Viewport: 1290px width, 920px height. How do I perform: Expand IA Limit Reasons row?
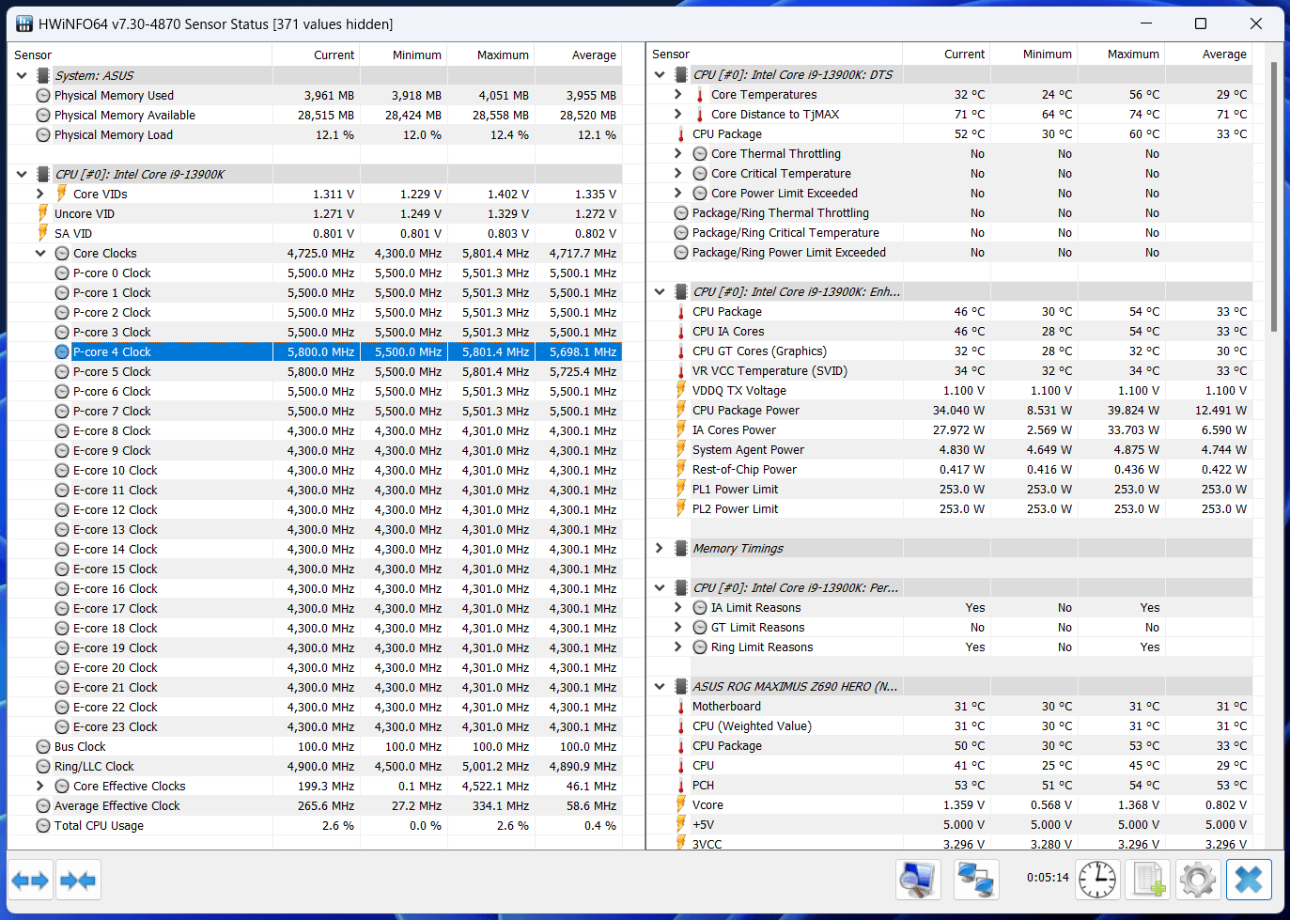point(678,607)
